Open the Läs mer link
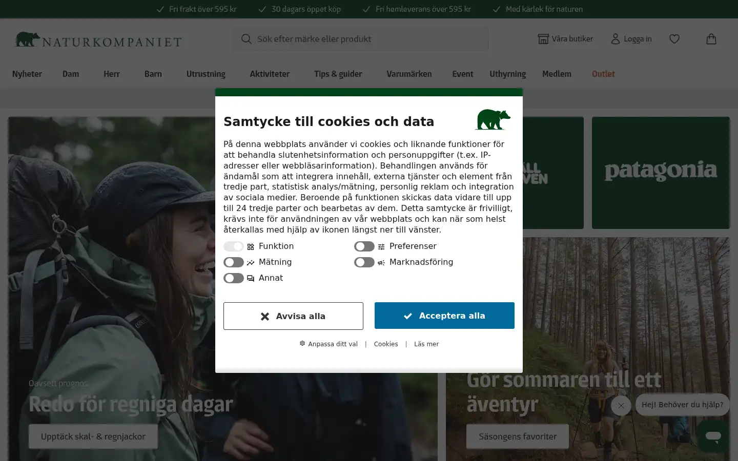The height and width of the screenshot is (461, 738). pyautogui.click(x=426, y=344)
